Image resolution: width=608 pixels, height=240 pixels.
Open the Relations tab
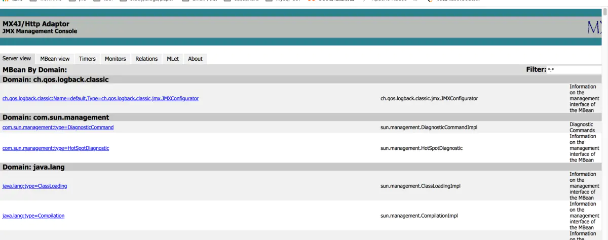click(x=146, y=59)
